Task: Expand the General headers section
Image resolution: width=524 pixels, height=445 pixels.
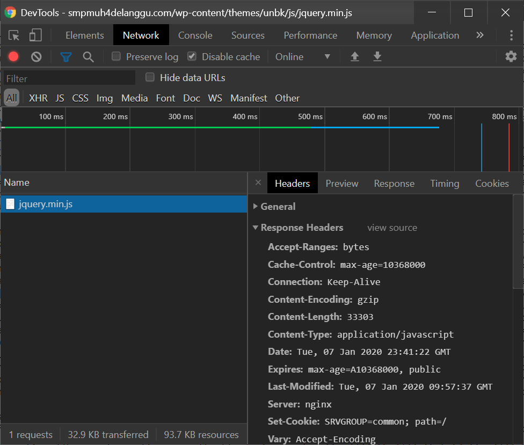Action: tap(278, 207)
